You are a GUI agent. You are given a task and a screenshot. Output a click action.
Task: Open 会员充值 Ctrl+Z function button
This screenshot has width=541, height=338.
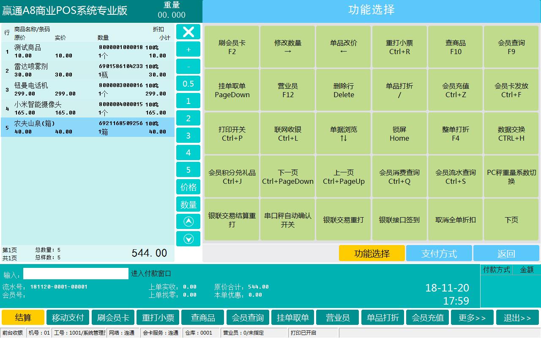pyautogui.click(x=455, y=90)
